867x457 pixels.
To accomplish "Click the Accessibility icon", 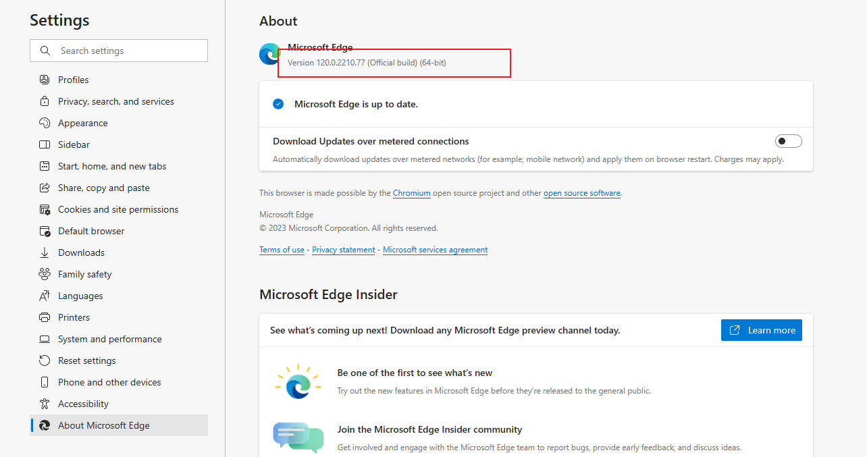I will 45,404.
